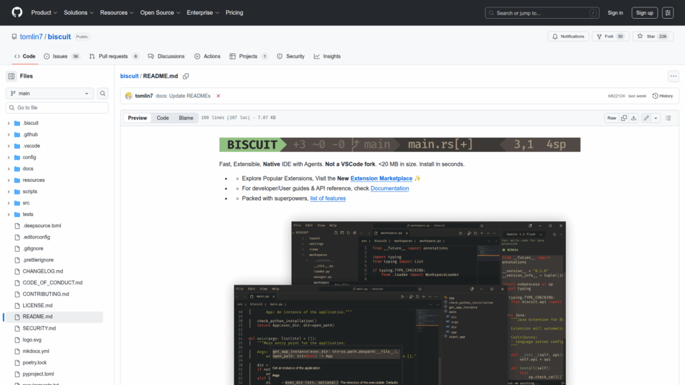The height and width of the screenshot is (385, 685).
Task: Expand the .github folder
Action: coord(8,134)
